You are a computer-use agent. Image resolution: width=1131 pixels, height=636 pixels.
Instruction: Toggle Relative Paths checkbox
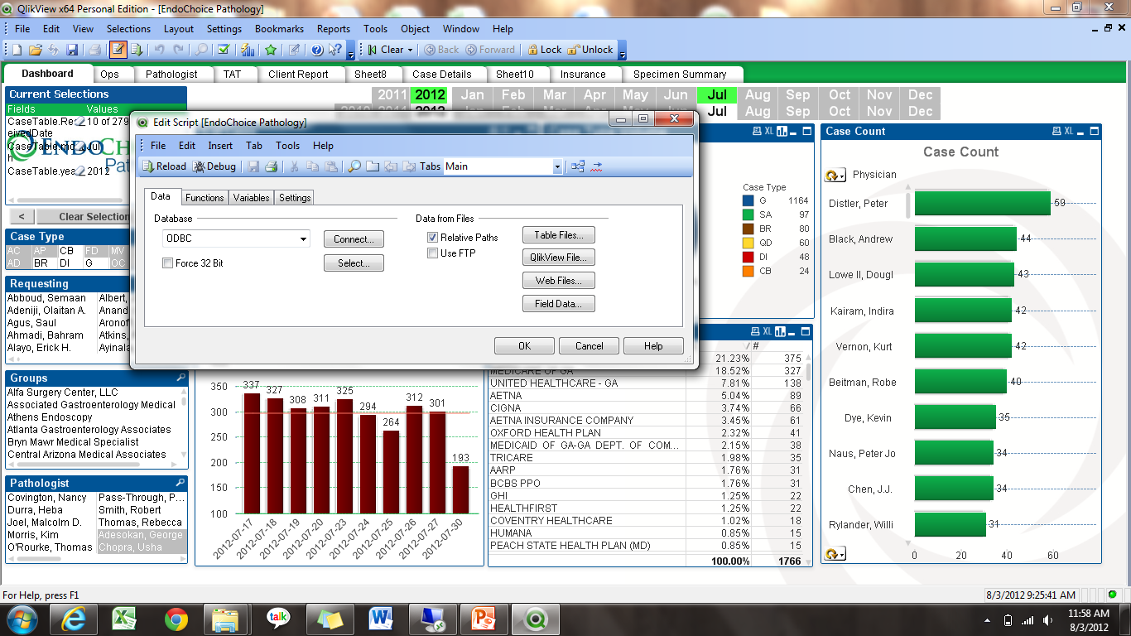[x=432, y=237]
